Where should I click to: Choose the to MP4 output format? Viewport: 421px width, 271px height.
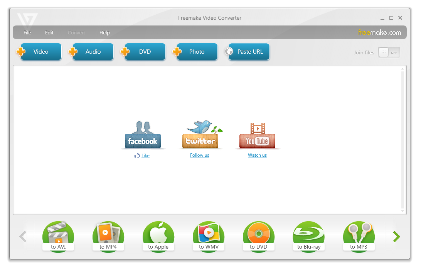[x=108, y=237]
